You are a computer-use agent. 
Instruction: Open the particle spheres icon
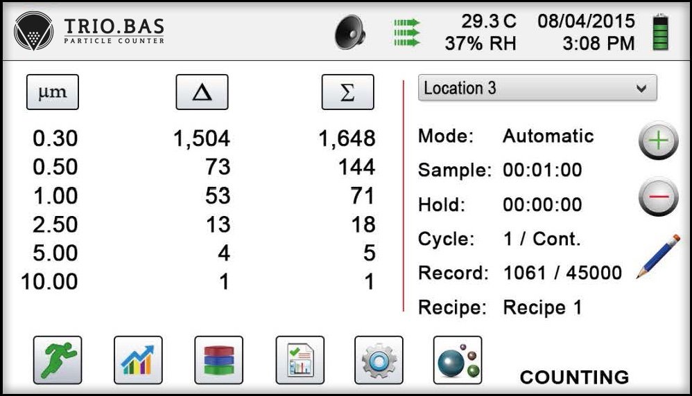pos(458,360)
